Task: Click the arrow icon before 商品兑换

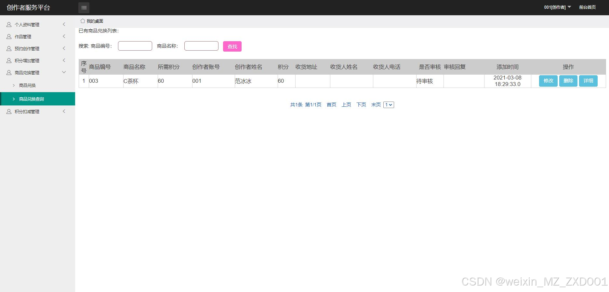Action: click(14, 85)
